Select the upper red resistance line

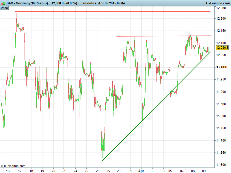tap(113, 11)
